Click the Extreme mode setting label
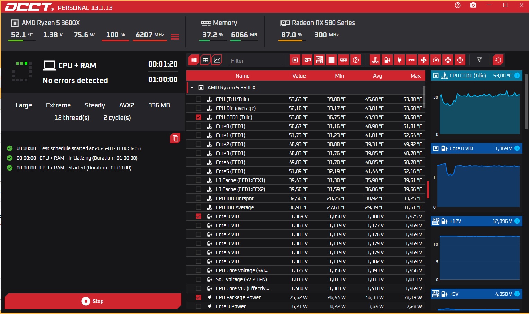This screenshot has width=529, height=314. click(x=58, y=105)
